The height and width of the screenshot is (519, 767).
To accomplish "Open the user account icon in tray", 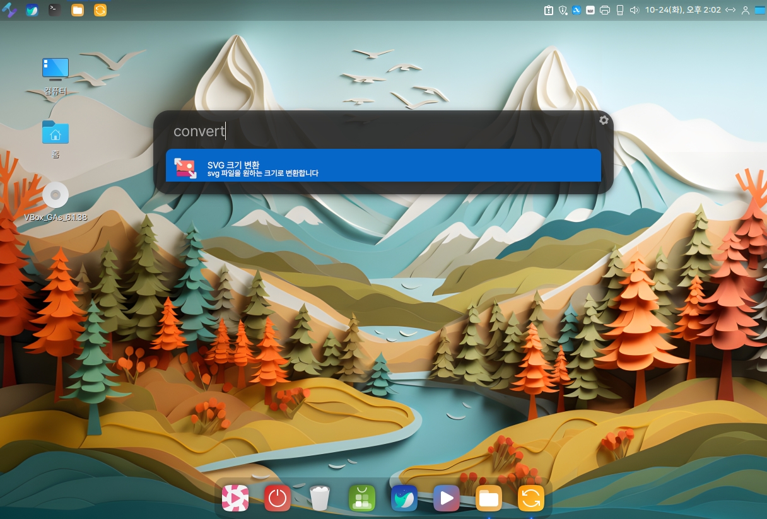I will pos(746,10).
